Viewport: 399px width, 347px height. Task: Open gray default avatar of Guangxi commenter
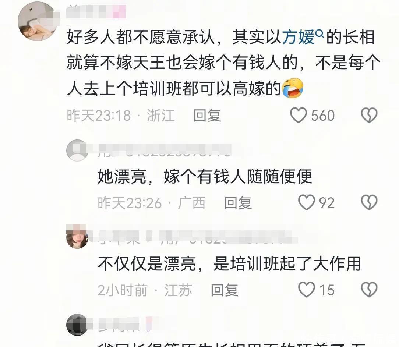(77, 150)
